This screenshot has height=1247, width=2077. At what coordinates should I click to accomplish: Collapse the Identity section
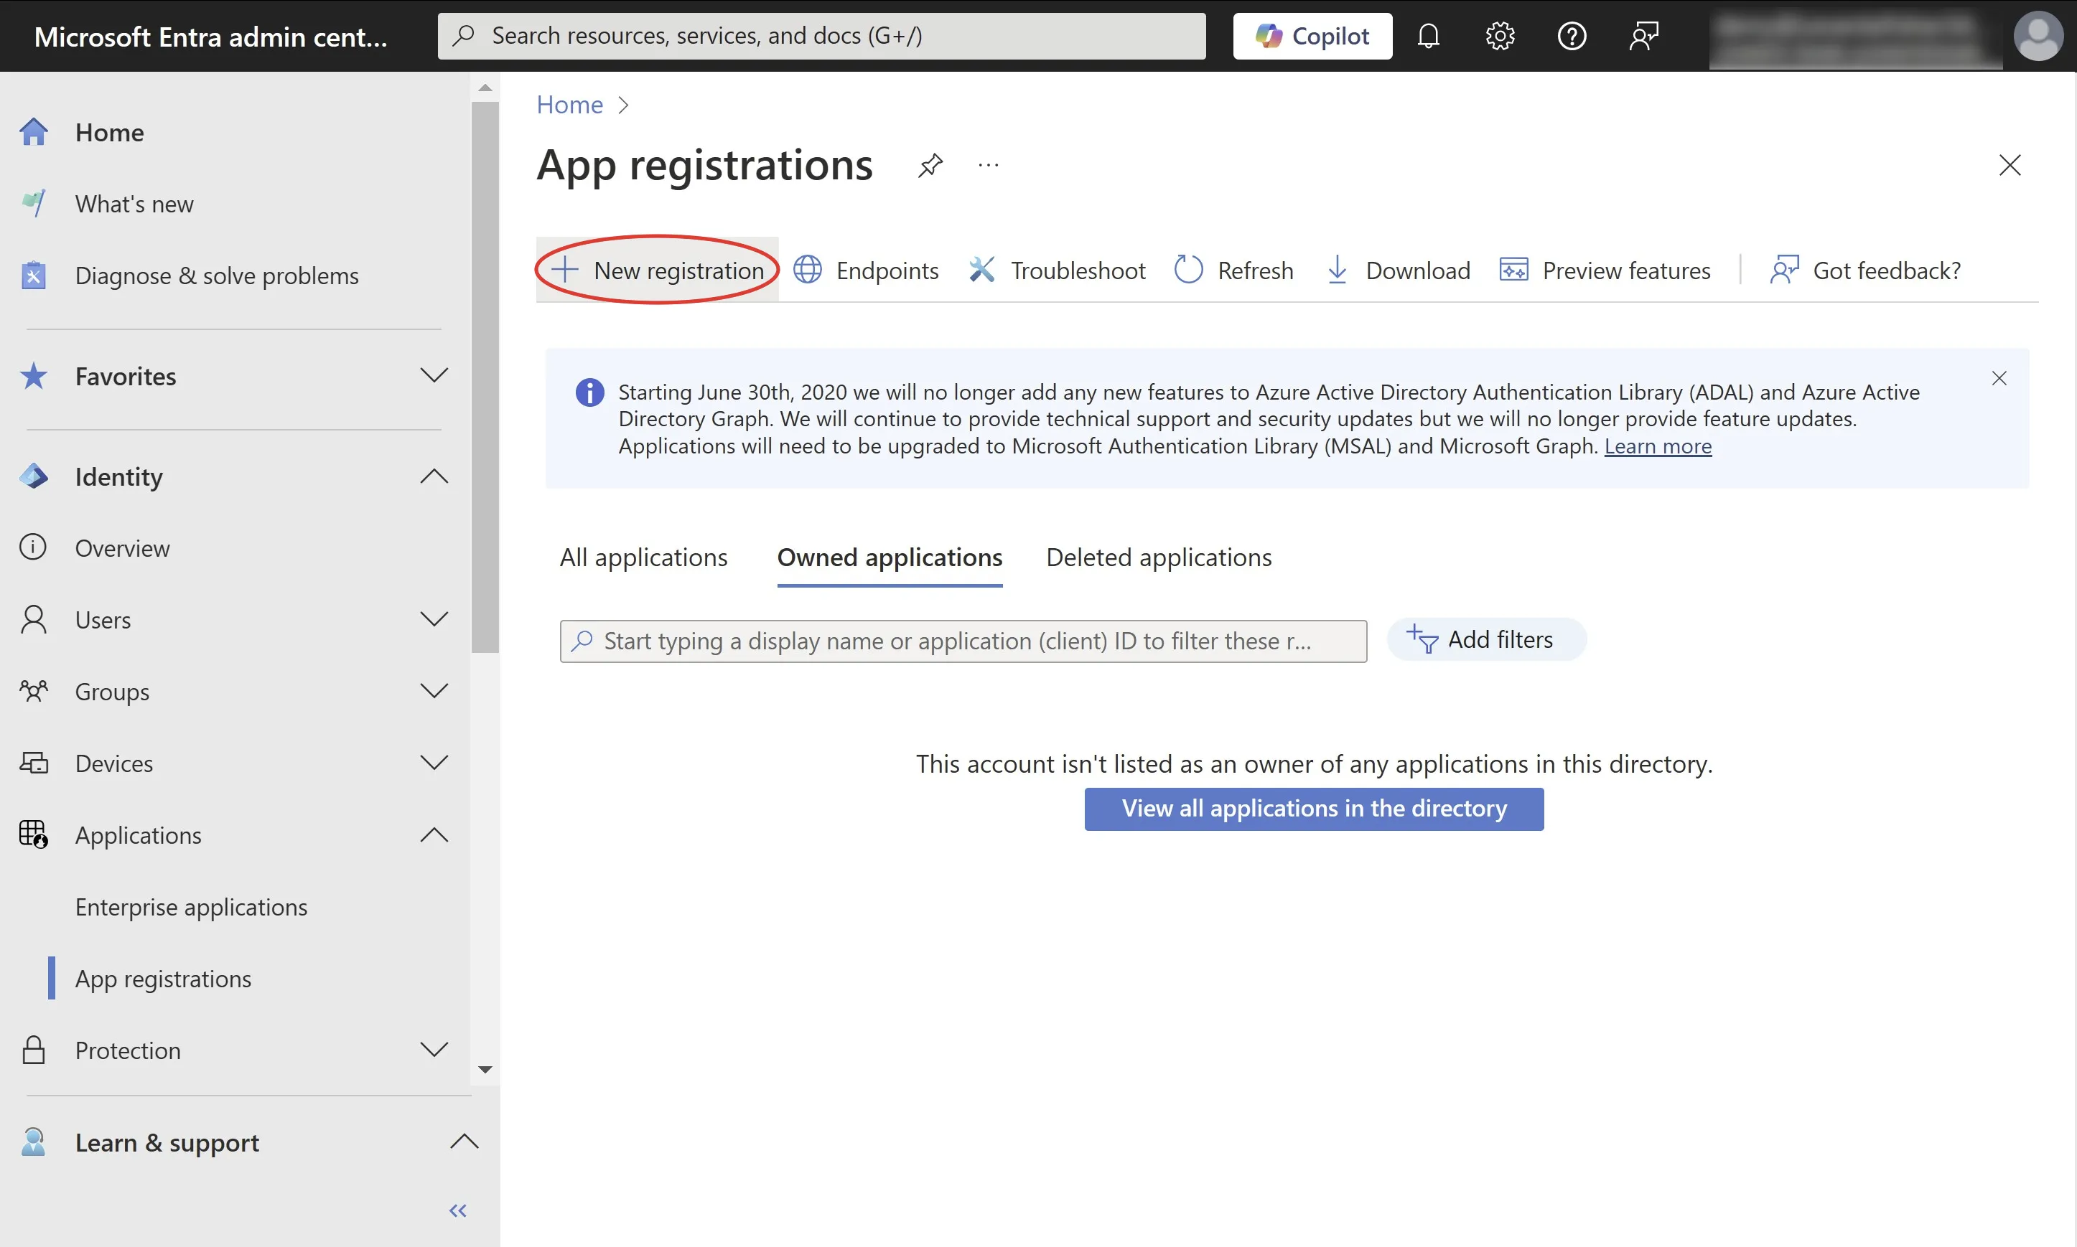[x=434, y=476]
